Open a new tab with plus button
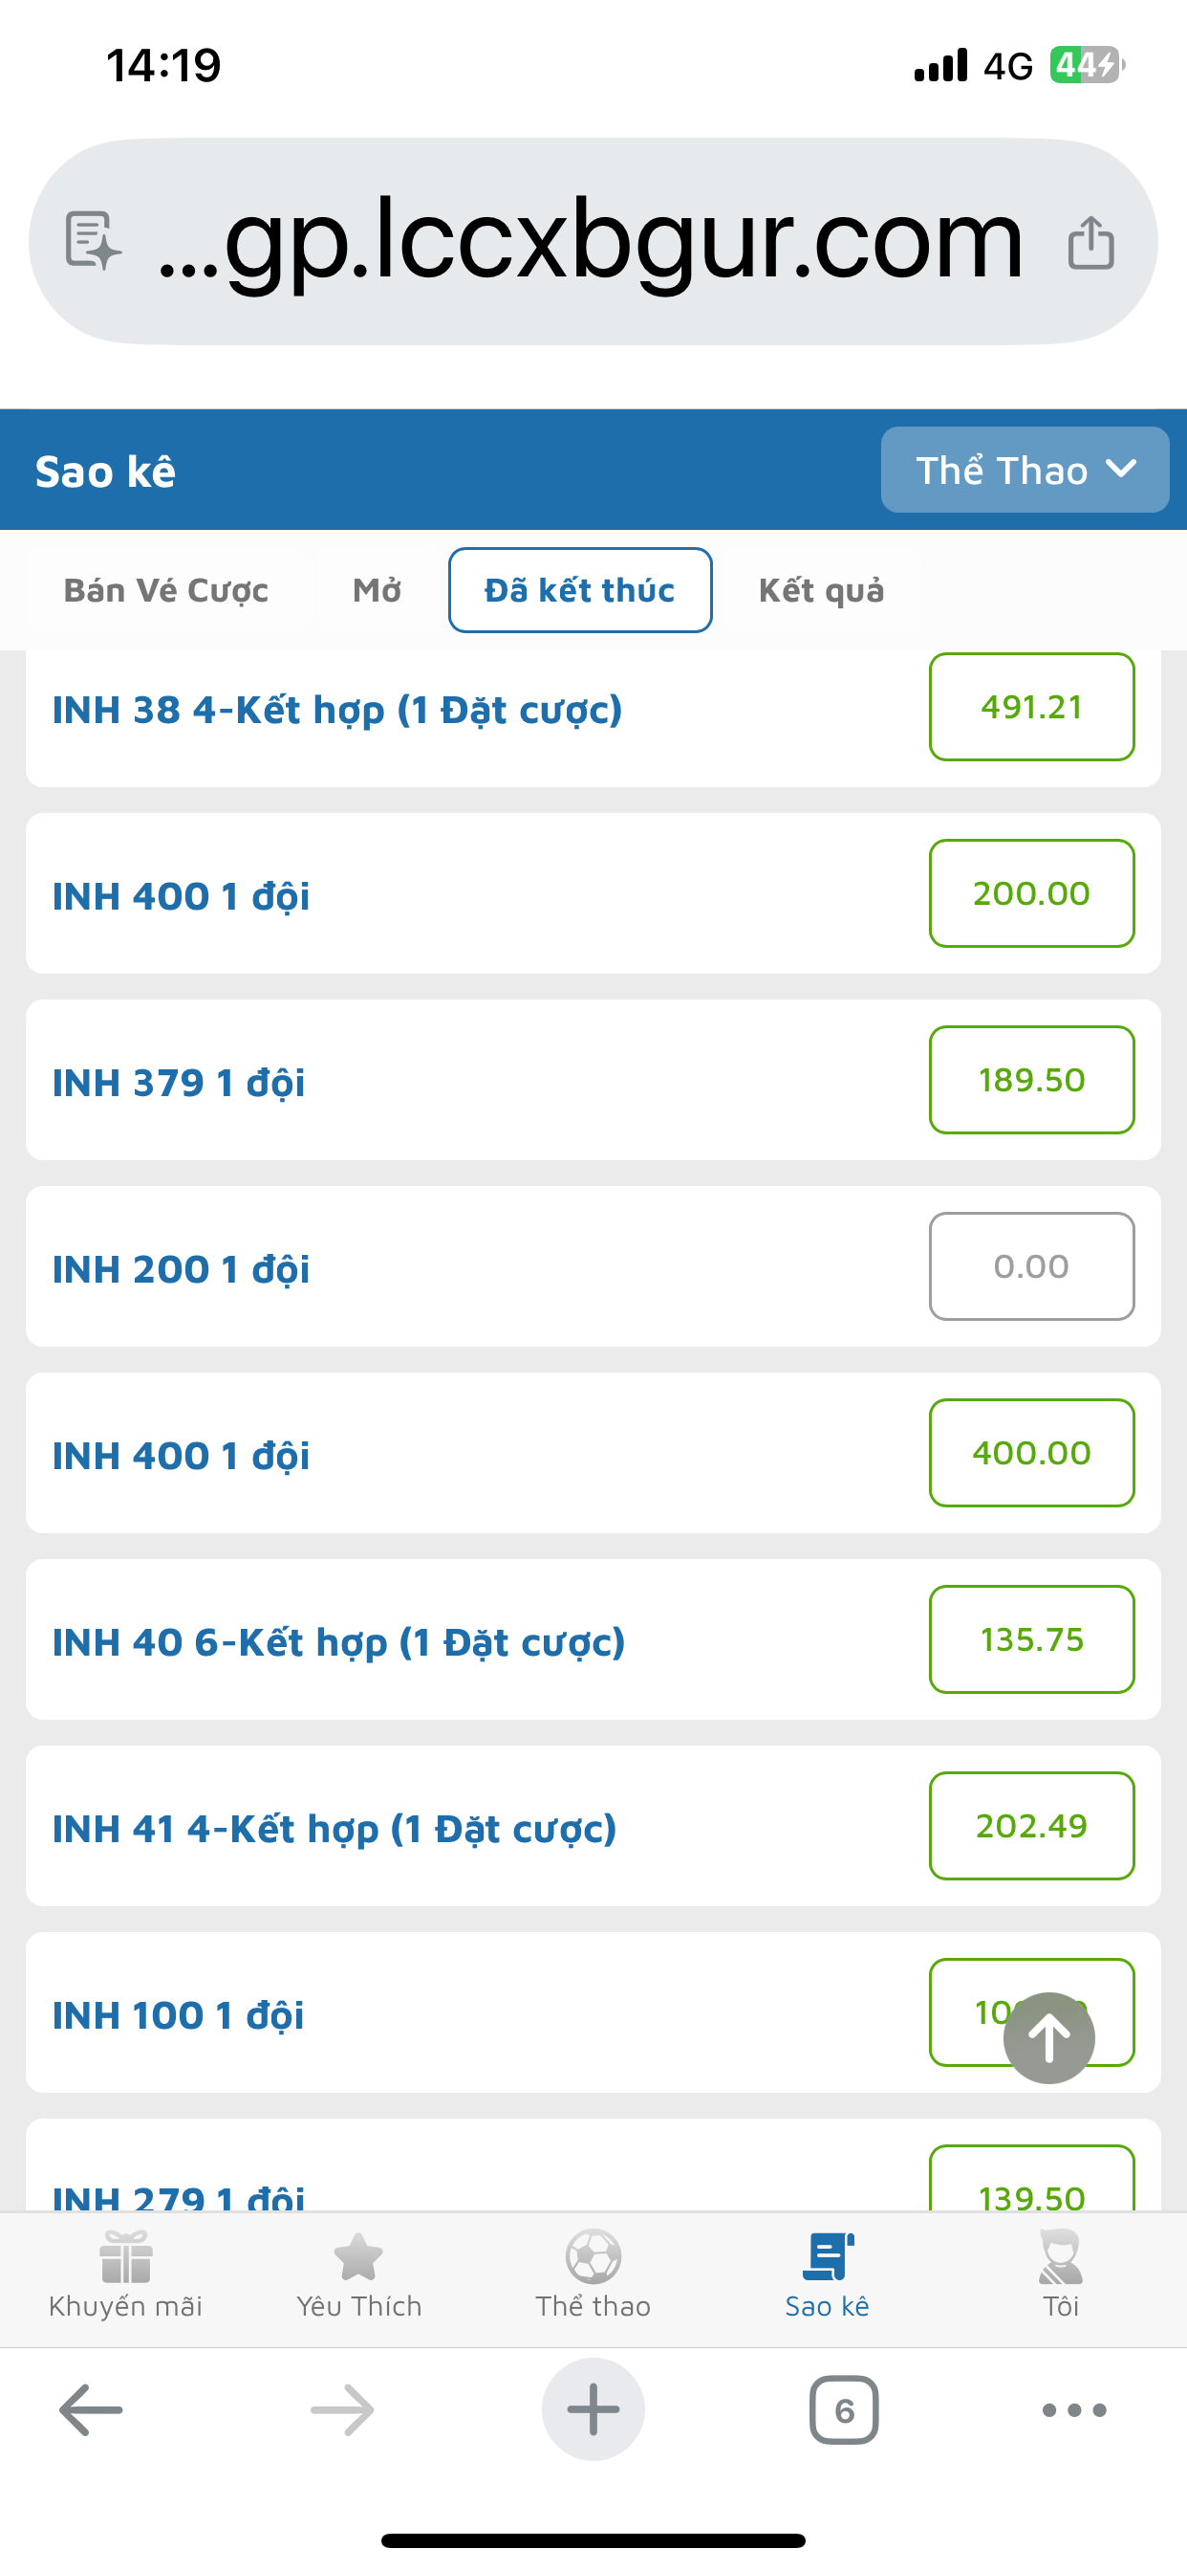The image size is (1187, 2571). 593,2409
